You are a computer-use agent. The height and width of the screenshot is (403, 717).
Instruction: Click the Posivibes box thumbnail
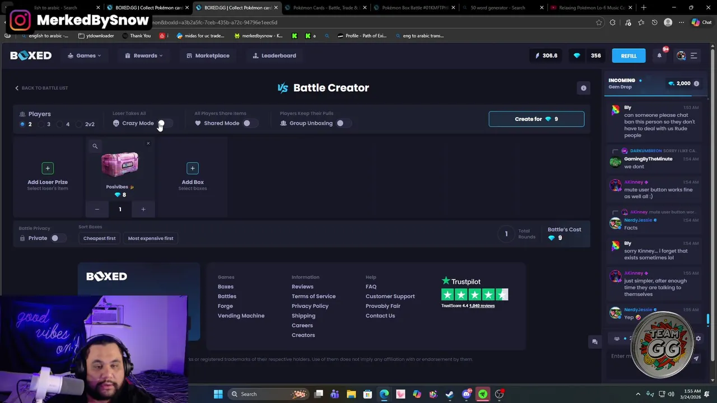pos(120,165)
